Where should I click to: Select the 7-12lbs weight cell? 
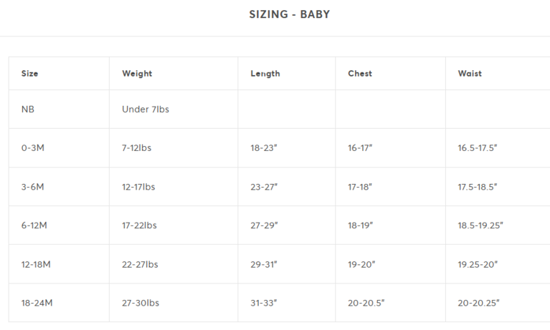[137, 148]
